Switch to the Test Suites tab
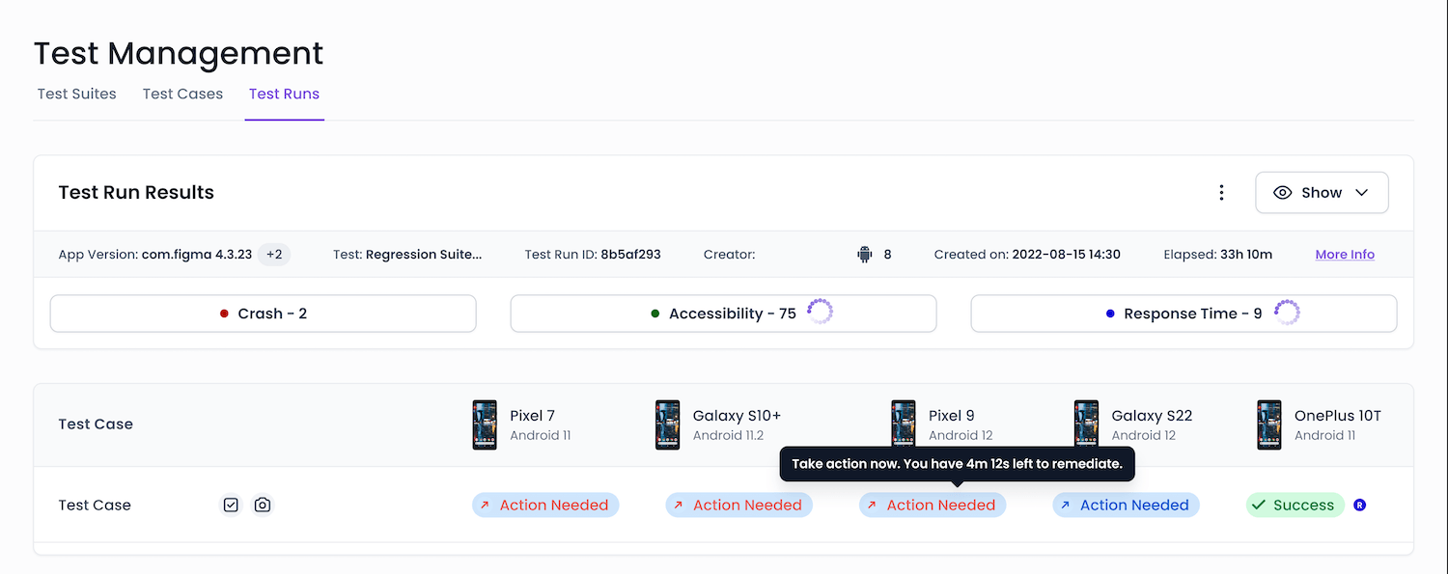 77,94
